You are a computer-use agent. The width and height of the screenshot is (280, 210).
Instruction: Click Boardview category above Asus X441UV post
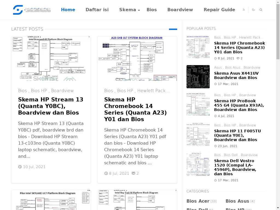[252, 68]
